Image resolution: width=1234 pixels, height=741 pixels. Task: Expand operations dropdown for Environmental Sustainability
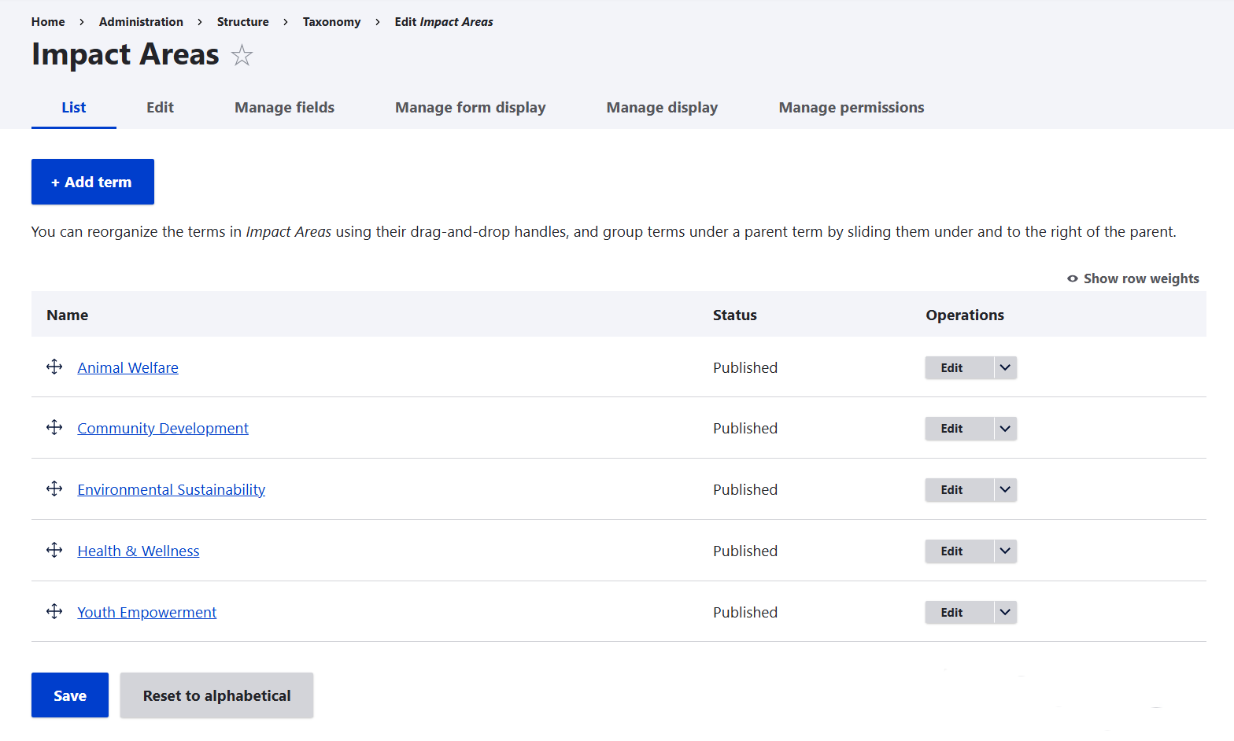click(x=1005, y=489)
